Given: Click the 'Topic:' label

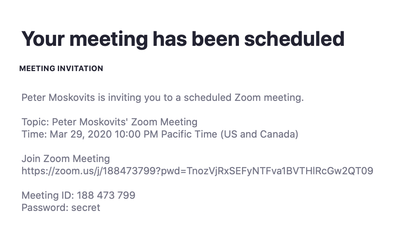Looking at the screenshot, I should point(35,122).
